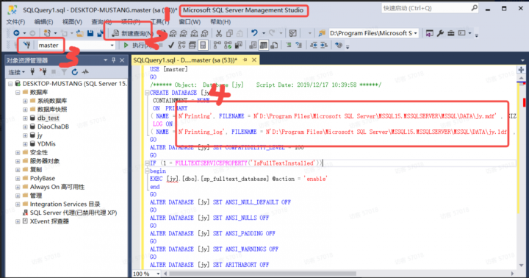This screenshot has width=529, height=278.
Task: Click the Increase Indent icon
Action: coord(323,45)
